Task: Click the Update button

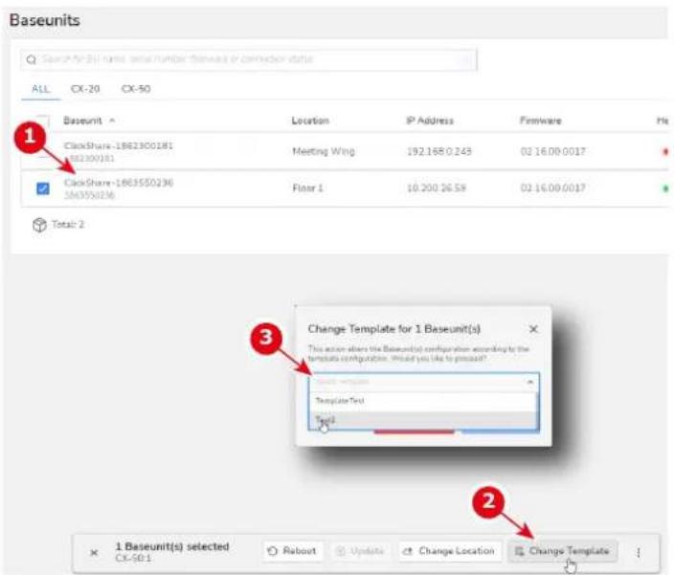Action: [360, 551]
